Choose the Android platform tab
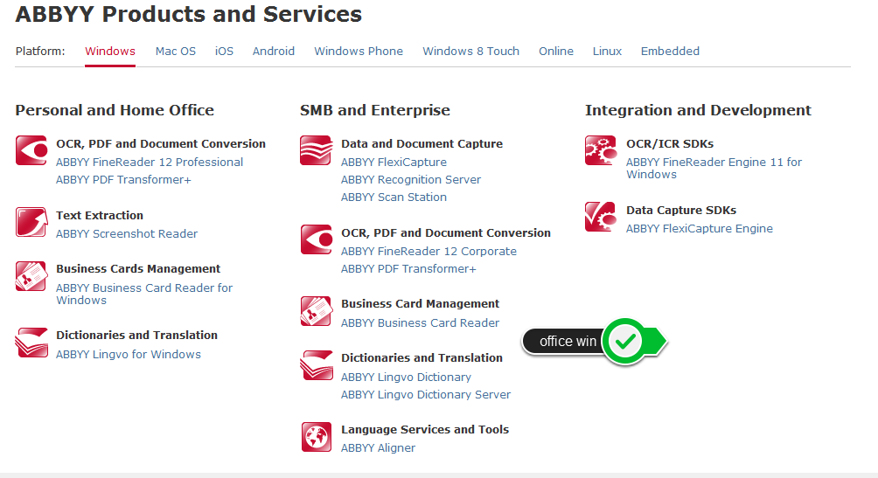 point(273,51)
